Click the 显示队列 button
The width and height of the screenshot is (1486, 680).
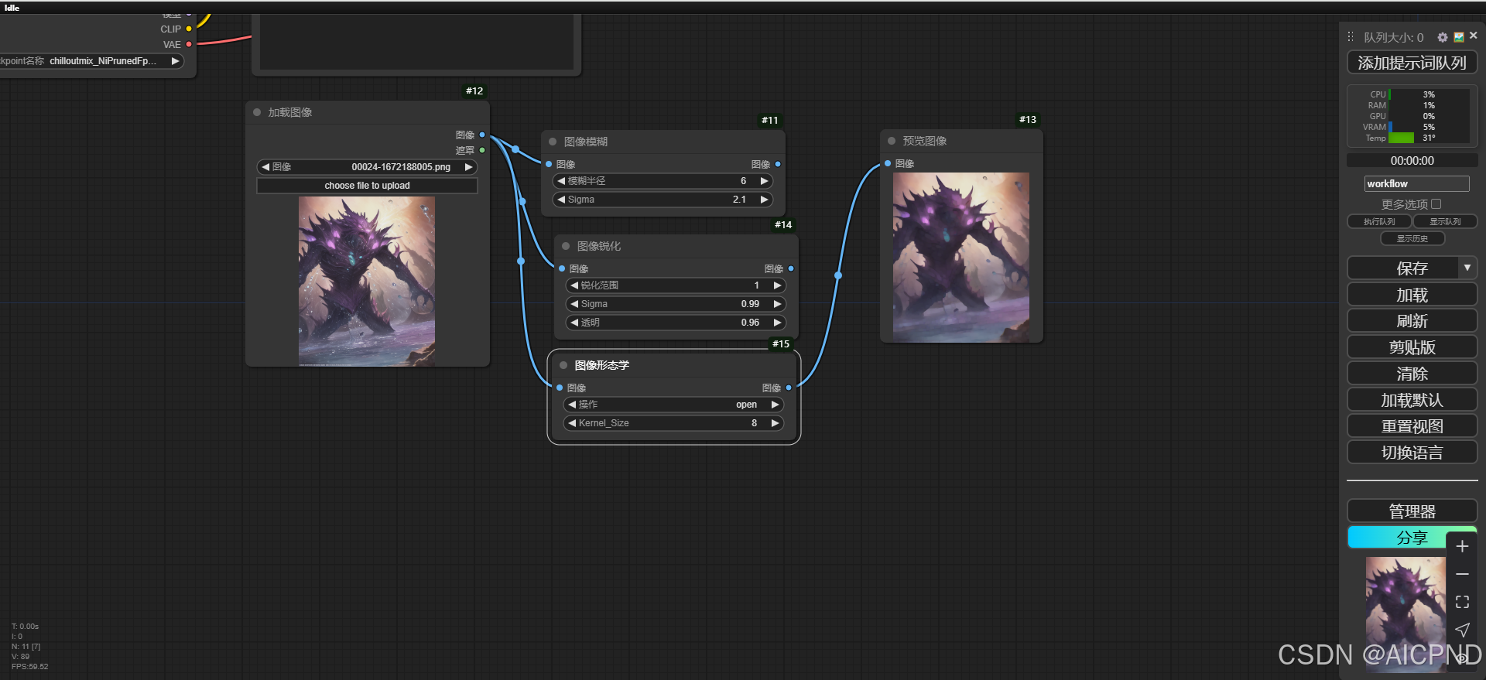1445,221
